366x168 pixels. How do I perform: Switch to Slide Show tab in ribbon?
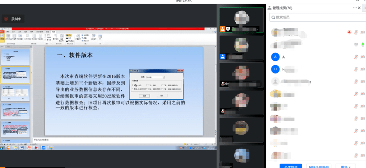pos(40,32)
